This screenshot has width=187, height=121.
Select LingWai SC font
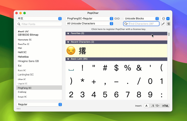coord(23,83)
